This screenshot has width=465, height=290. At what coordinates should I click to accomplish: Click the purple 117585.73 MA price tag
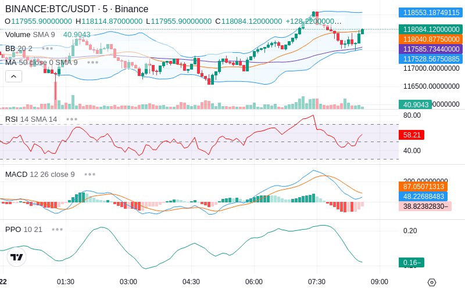click(x=431, y=49)
